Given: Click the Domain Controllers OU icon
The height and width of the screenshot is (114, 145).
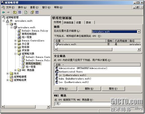Looking at the screenshot, I should pyautogui.click(x=19, y=41).
